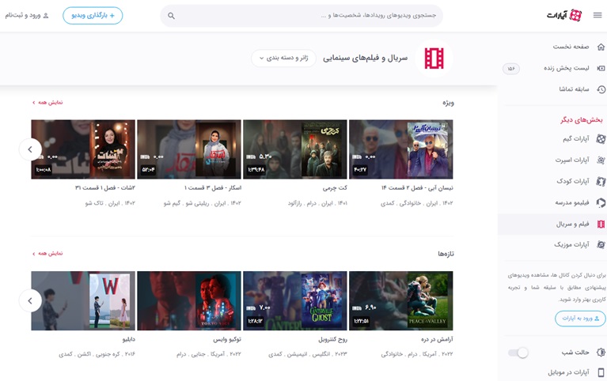Click the mobile phone icon
This screenshot has height=381, width=607.
click(601, 372)
